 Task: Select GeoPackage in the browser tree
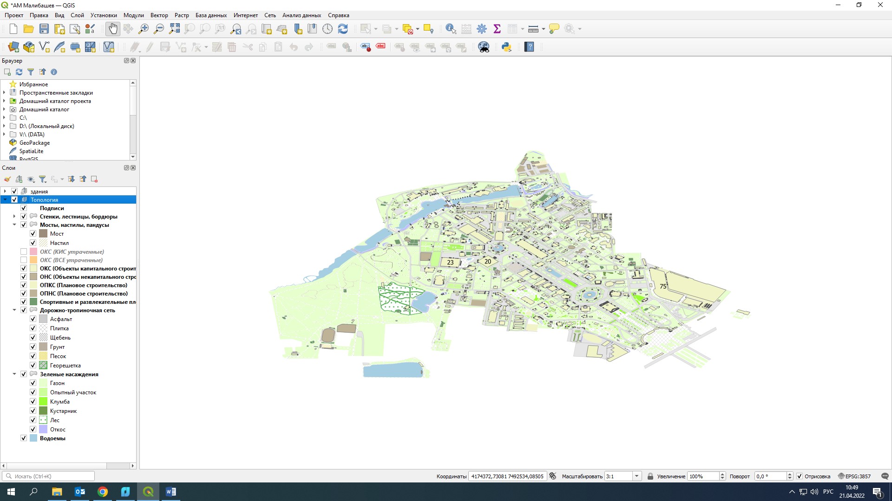click(x=34, y=143)
